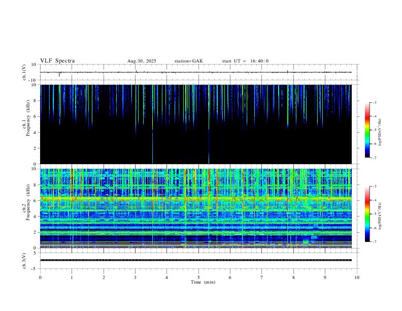Click the "2" kHz tick on the ch.2 frequency axis

(x=35, y=232)
